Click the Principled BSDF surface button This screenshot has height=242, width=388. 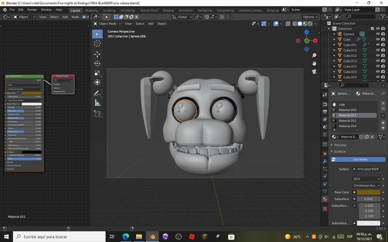(x=366, y=169)
